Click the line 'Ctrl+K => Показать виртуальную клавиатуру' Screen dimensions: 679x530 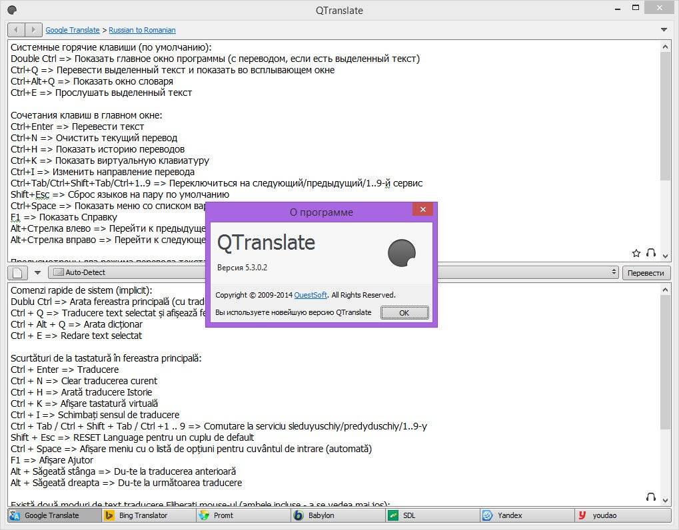[110, 160]
